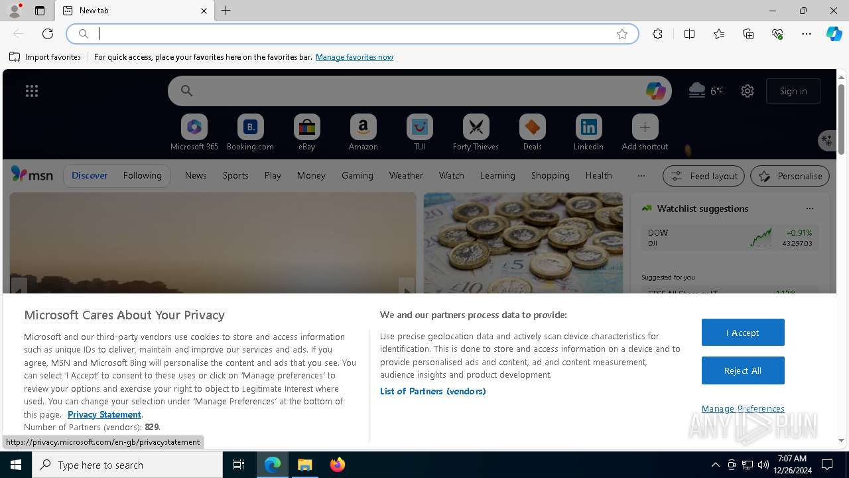The width and height of the screenshot is (849, 478).
Task: Open the Edge profile icon
Action: 15,11
